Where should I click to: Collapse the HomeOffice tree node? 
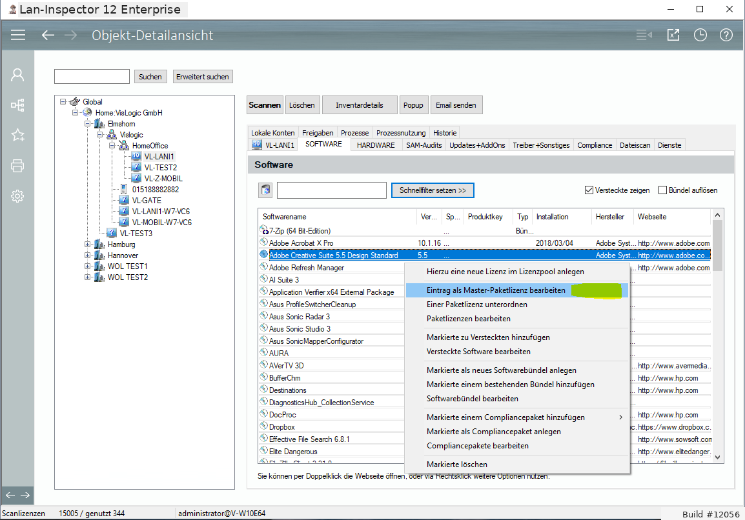112,146
